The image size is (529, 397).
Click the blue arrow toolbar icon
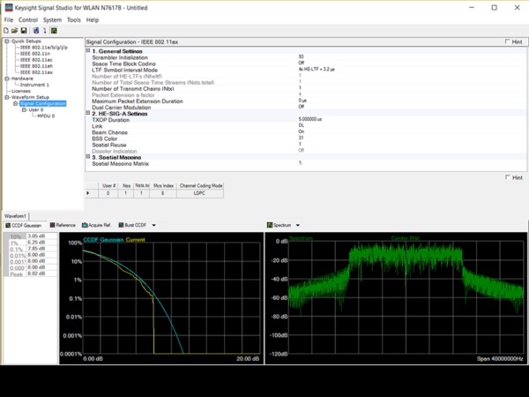click(45, 31)
